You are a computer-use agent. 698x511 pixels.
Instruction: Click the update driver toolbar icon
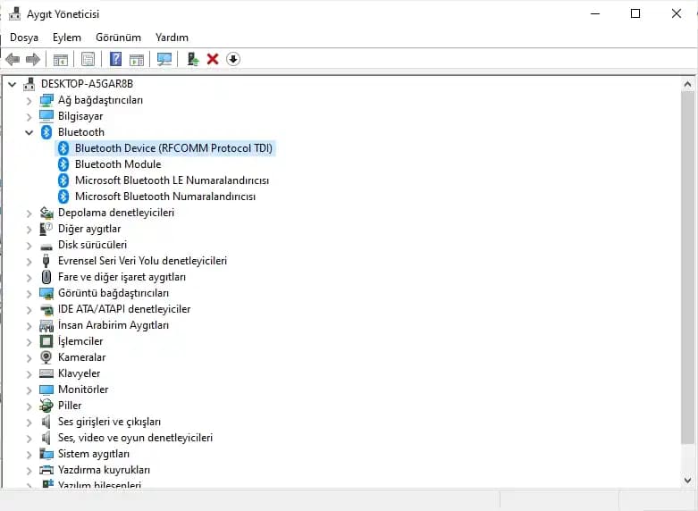(x=192, y=59)
